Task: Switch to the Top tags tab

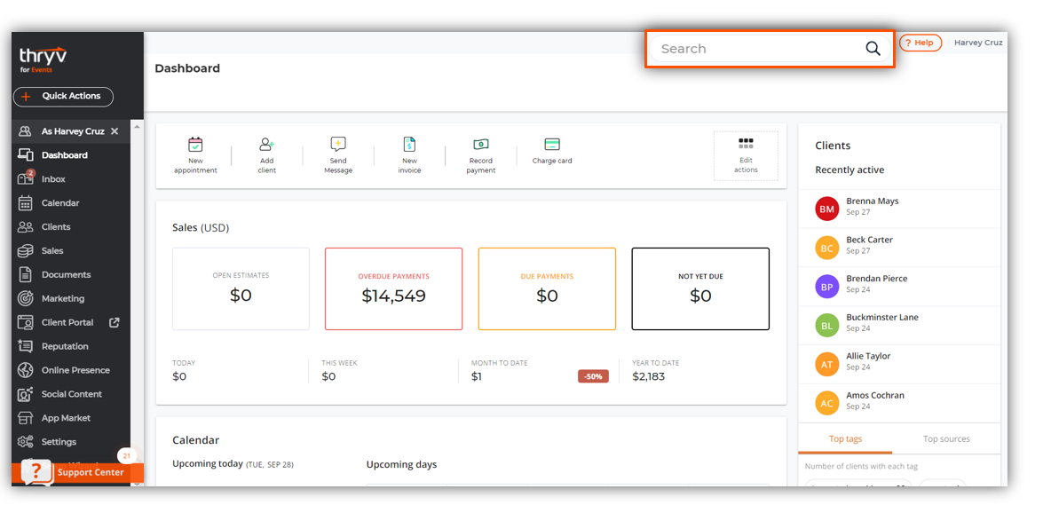Action: tap(845, 439)
